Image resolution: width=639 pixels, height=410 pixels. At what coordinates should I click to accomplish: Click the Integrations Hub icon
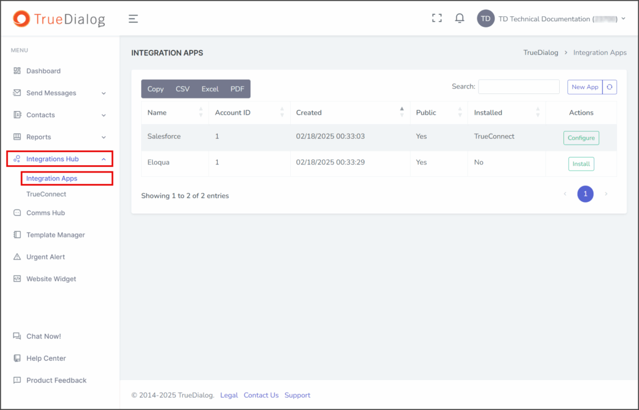[x=17, y=159]
